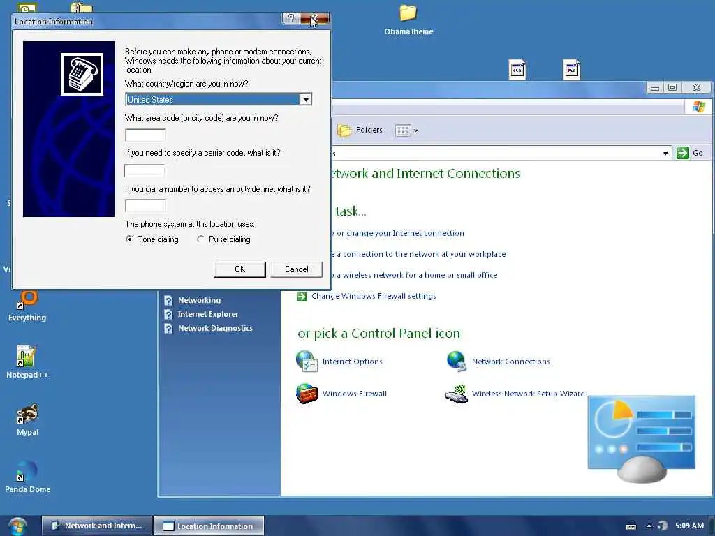Click Cancel in Location Information dialog

point(296,269)
